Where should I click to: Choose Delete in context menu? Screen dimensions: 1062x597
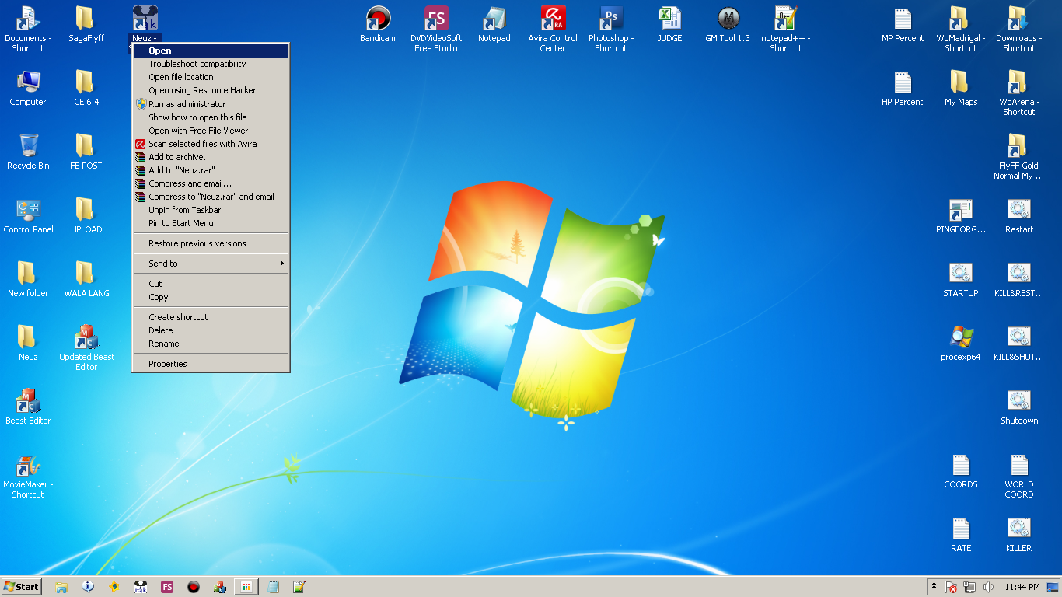(211, 330)
